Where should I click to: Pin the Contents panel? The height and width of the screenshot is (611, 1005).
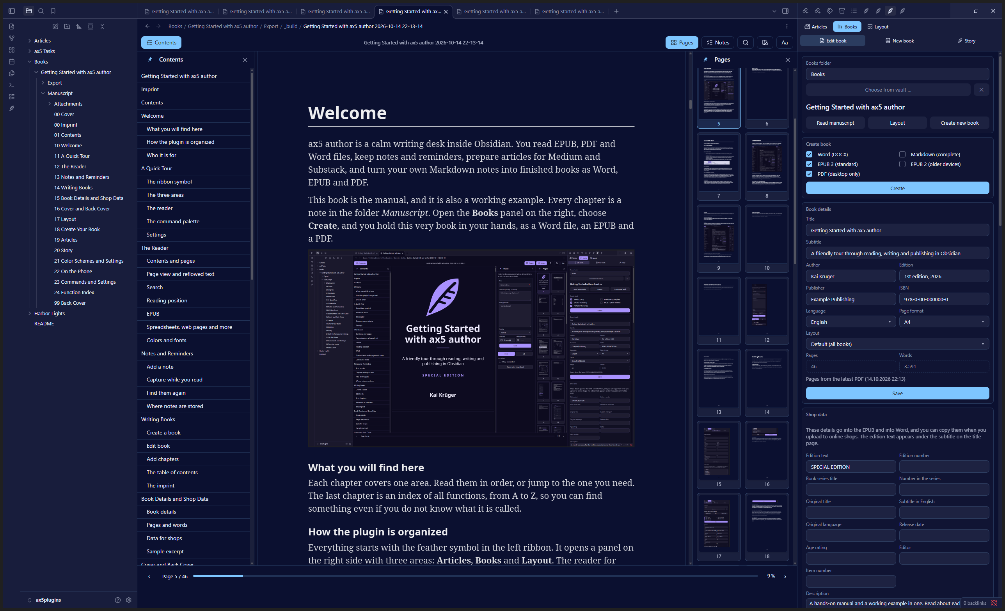click(x=150, y=60)
